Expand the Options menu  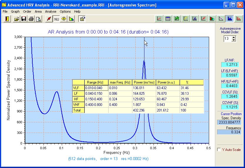click(x=65, y=11)
